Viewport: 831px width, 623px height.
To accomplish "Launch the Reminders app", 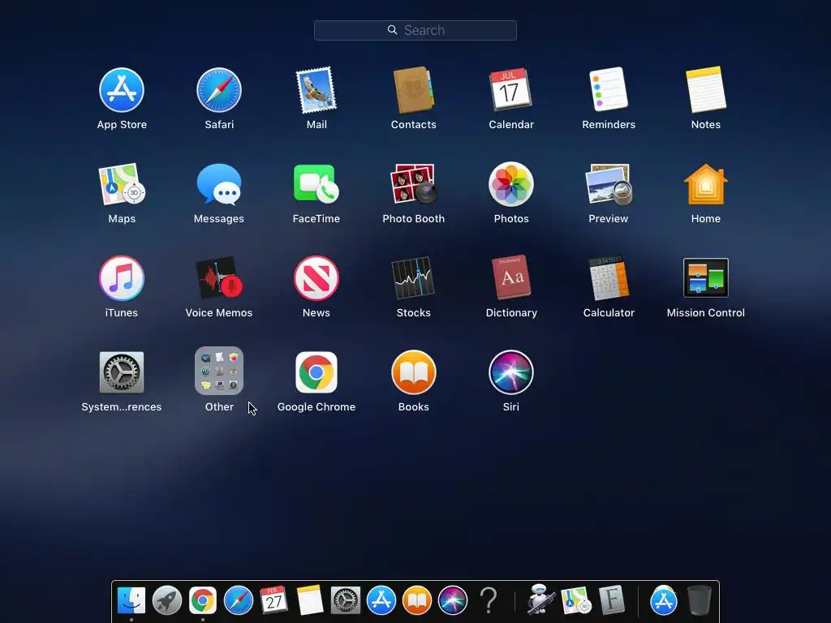I will coord(609,89).
